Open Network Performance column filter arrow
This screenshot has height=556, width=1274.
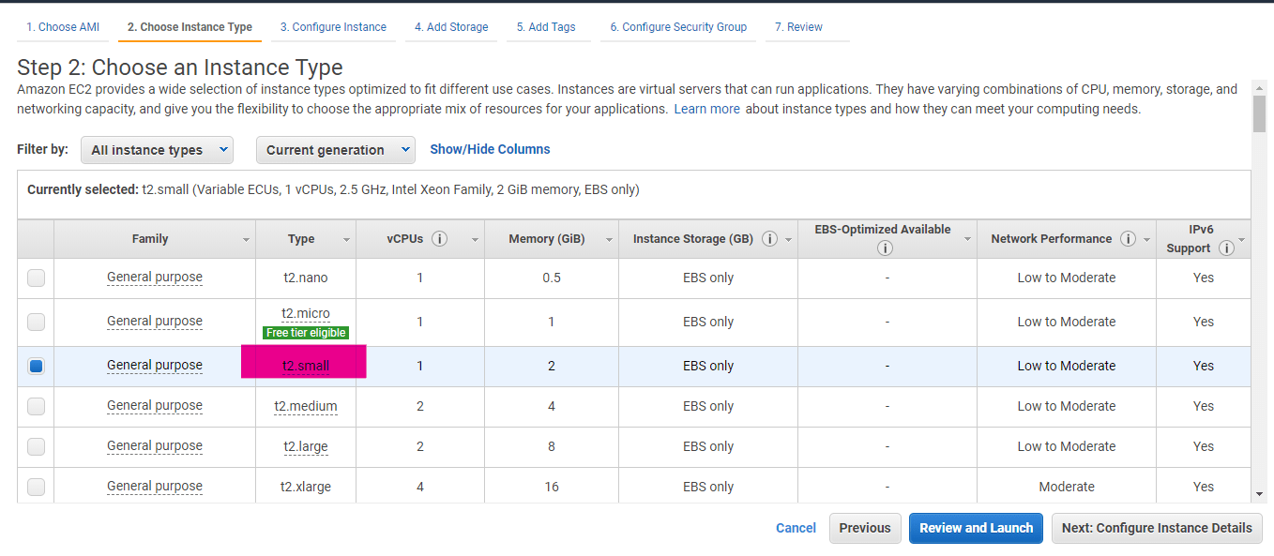coord(1146,240)
